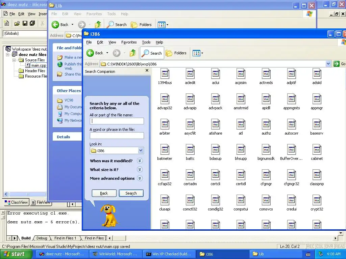Click the Search Companion dog character
The image size is (346, 259).
point(109,216)
